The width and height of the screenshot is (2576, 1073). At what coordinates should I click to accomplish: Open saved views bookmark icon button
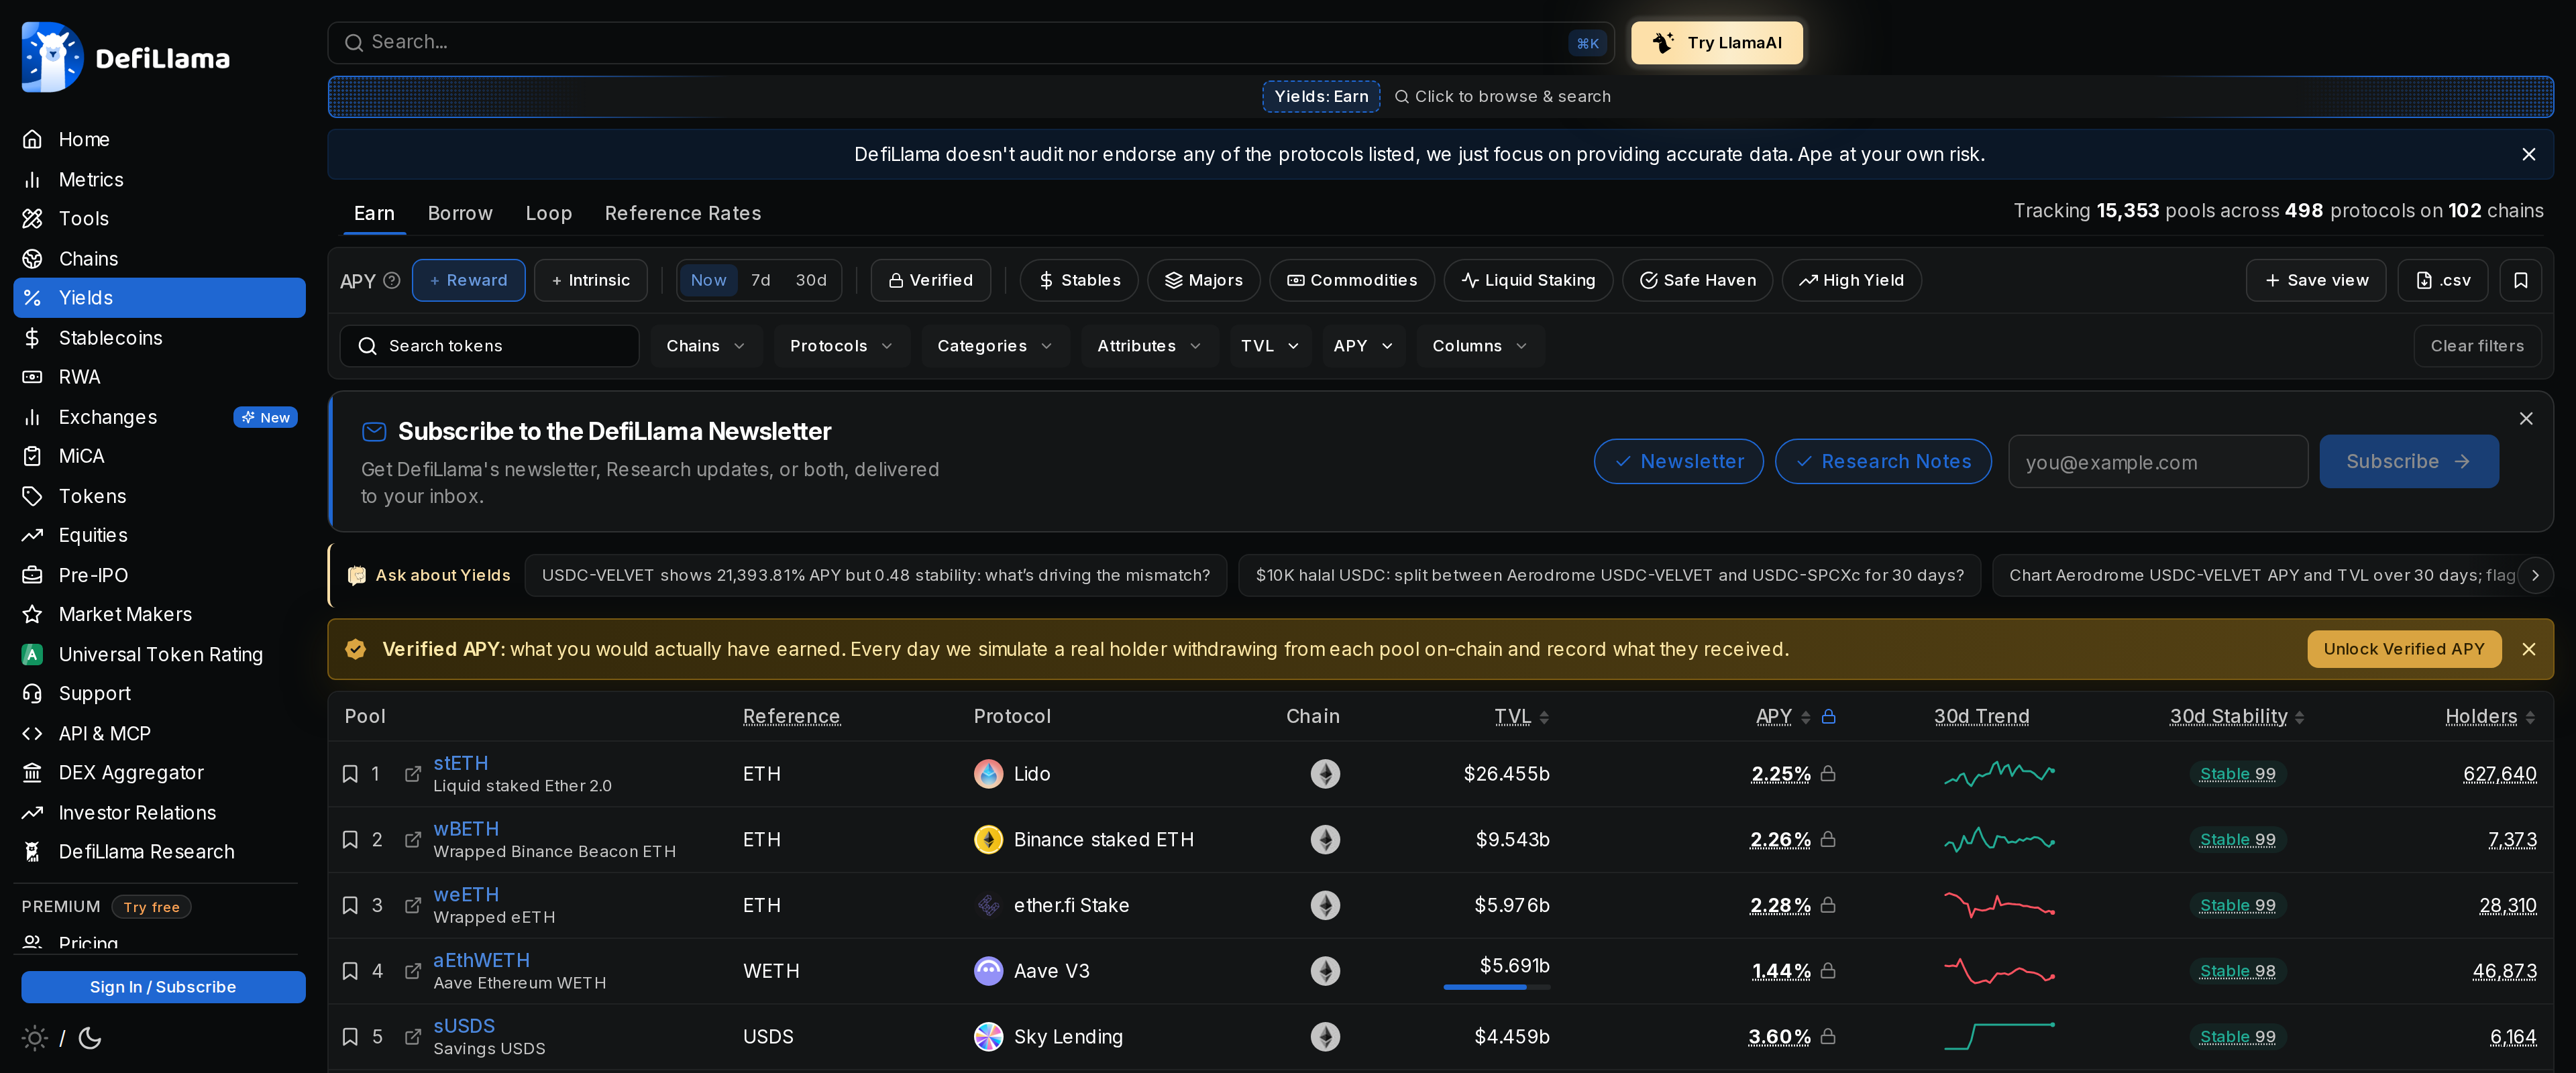2520,281
